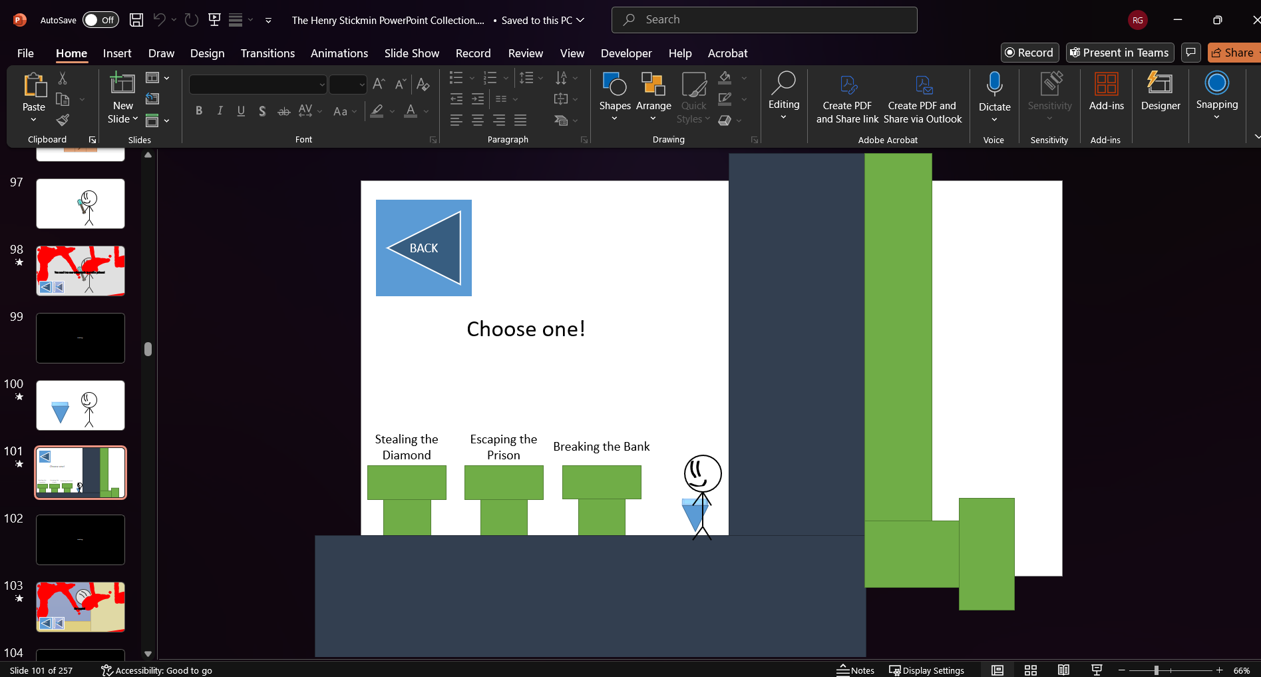Click the Record button at top right
Viewport: 1261px width, 677px height.
pos(1029,53)
